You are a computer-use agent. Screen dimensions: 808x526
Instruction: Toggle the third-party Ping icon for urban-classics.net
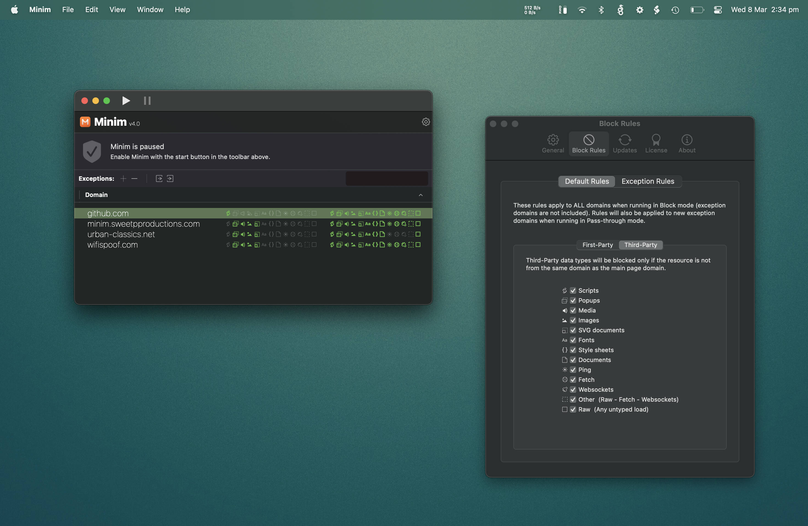[x=389, y=234]
